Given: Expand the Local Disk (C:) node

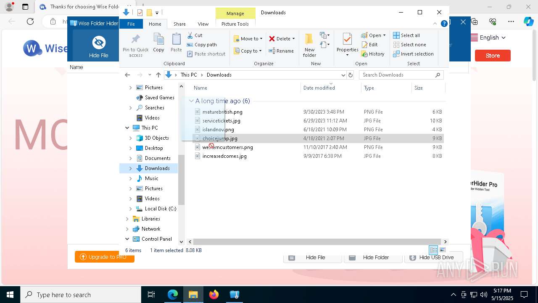Looking at the screenshot, I should [131, 209].
